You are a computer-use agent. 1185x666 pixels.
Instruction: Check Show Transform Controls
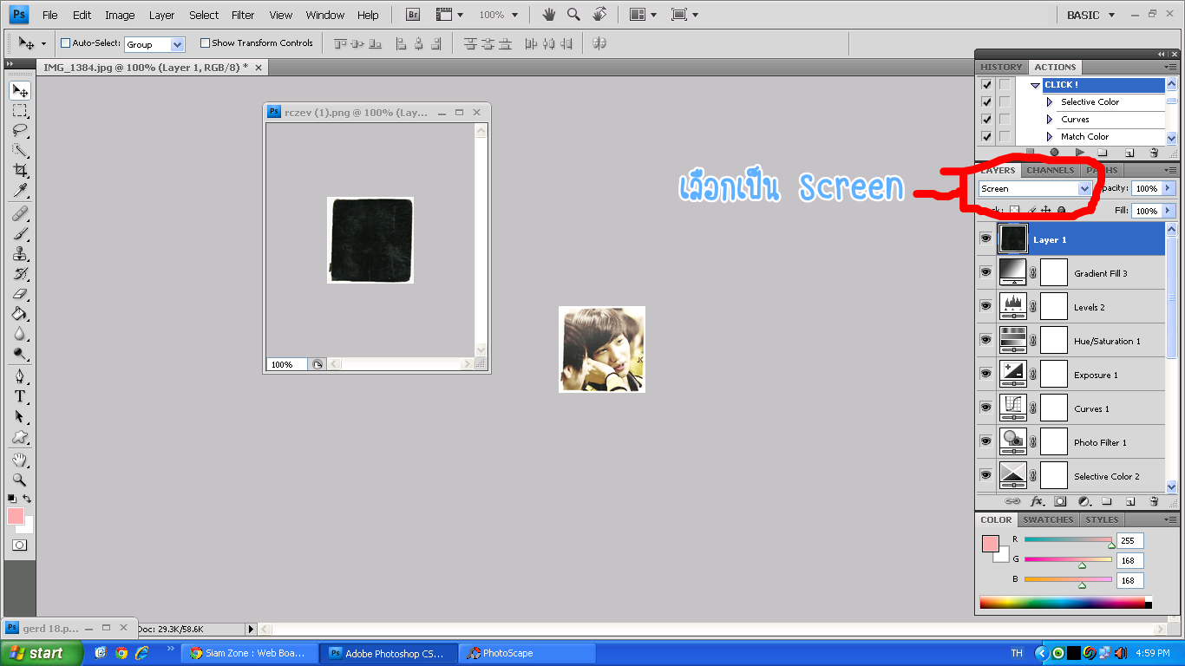[205, 43]
